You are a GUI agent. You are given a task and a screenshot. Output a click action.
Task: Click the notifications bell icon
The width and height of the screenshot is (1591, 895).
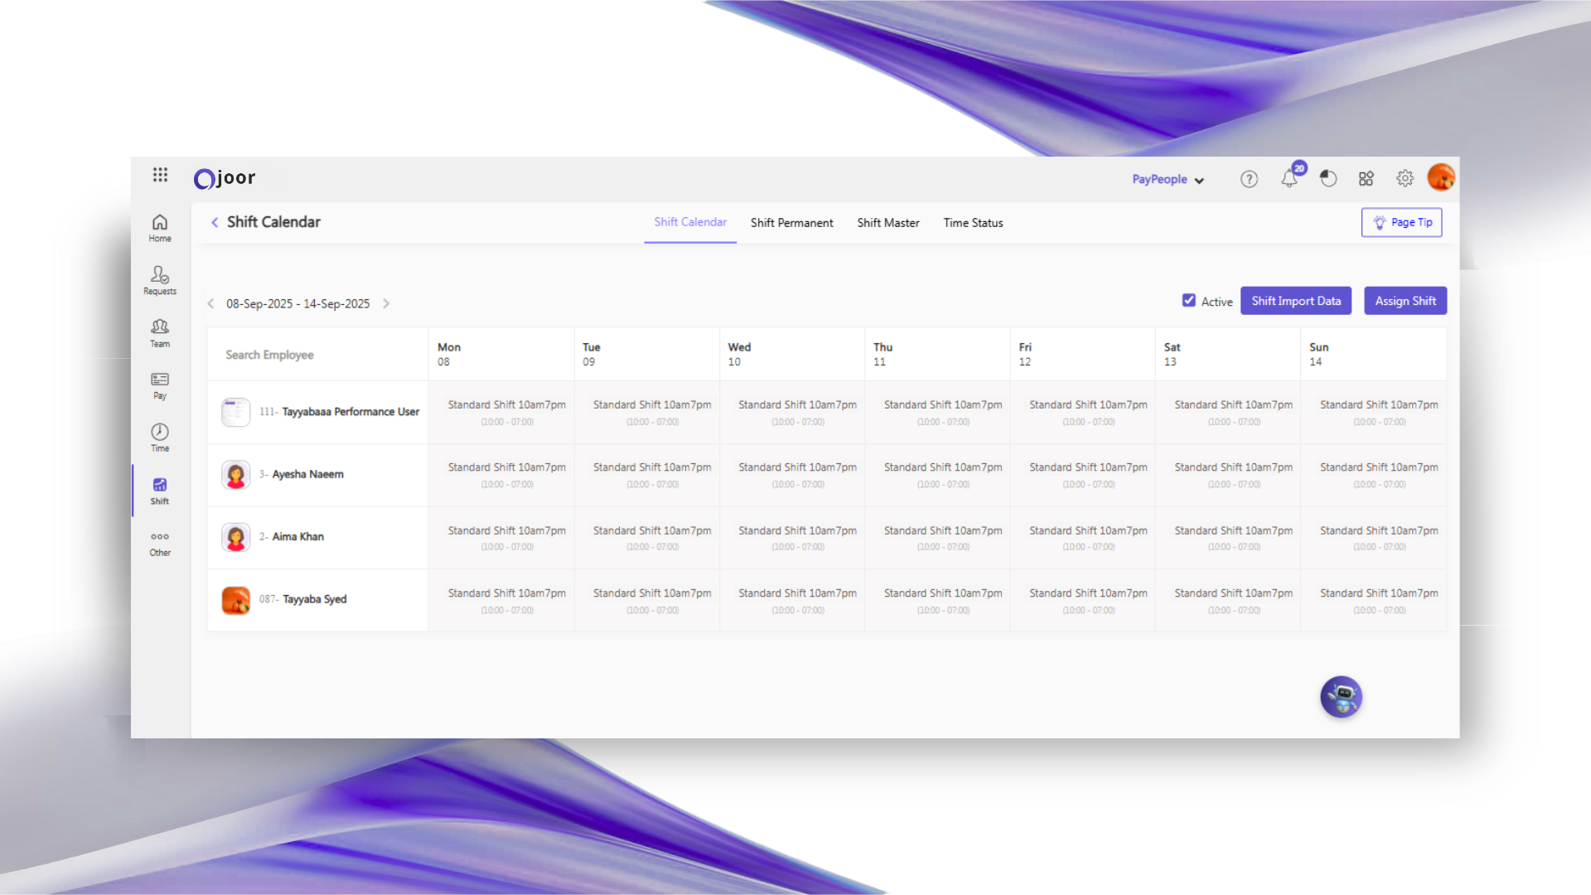(x=1289, y=179)
